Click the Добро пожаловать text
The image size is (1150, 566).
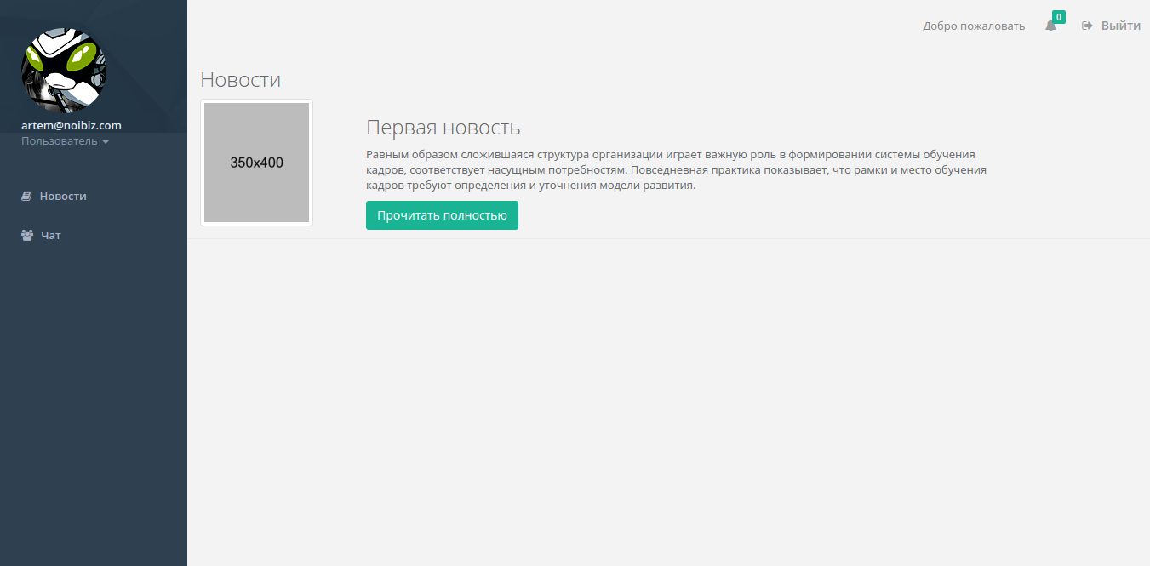[974, 26]
